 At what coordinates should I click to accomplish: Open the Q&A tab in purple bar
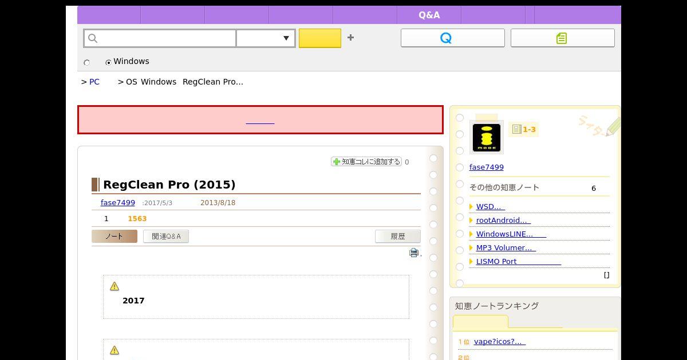point(429,15)
